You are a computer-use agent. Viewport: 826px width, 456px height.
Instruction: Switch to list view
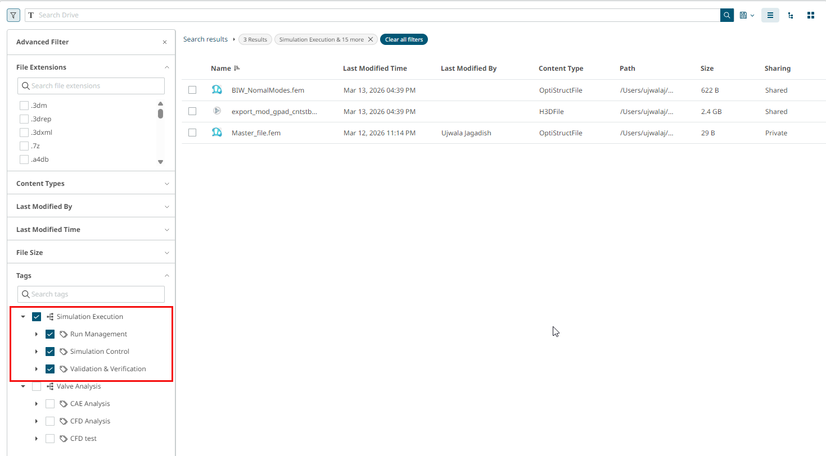(x=770, y=15)
